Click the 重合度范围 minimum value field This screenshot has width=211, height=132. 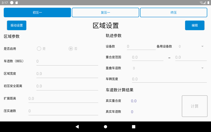click(x=148, y=57)
